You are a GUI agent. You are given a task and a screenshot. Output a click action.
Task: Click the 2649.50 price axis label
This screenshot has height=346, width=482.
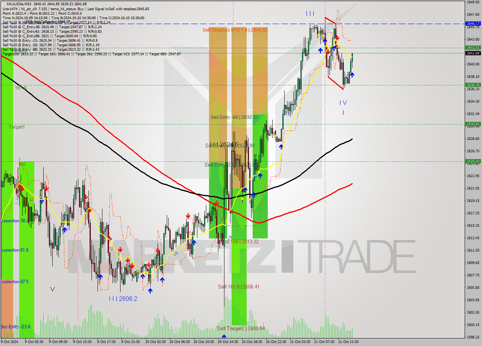coord(473,2)
